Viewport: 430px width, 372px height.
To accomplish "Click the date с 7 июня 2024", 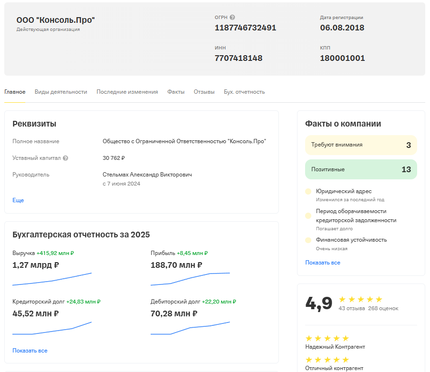I will point(121,184).
